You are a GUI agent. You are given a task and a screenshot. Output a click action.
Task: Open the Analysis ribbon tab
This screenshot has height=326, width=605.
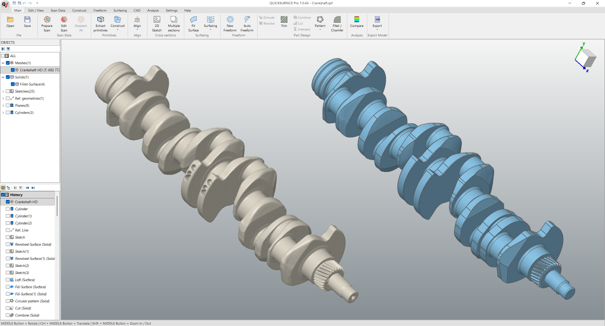click(153, 10)
